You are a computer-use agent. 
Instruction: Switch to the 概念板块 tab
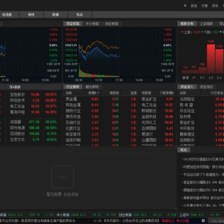point(92,87)
